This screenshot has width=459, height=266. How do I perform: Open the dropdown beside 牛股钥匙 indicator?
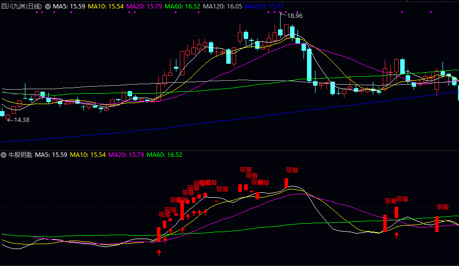click(3, 155)
